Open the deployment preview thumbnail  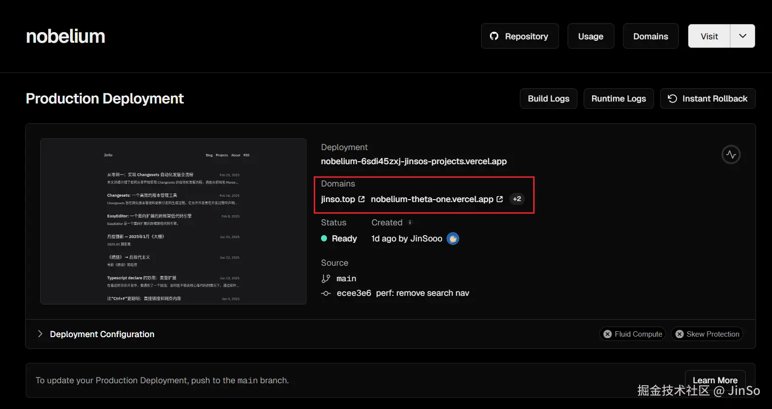(173, 222)
